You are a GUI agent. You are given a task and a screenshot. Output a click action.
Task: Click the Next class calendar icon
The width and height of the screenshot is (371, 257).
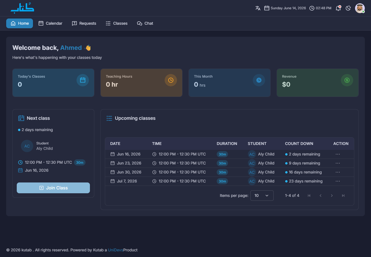tap(21, 118)
